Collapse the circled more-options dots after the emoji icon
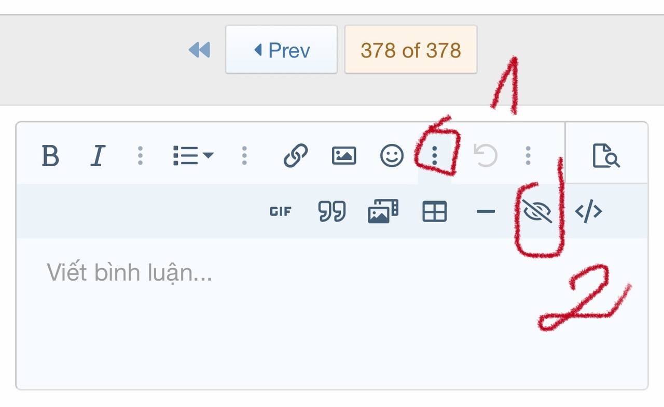Image resolution: width=664 pixels, height=407 pixels. click(435, 155)
